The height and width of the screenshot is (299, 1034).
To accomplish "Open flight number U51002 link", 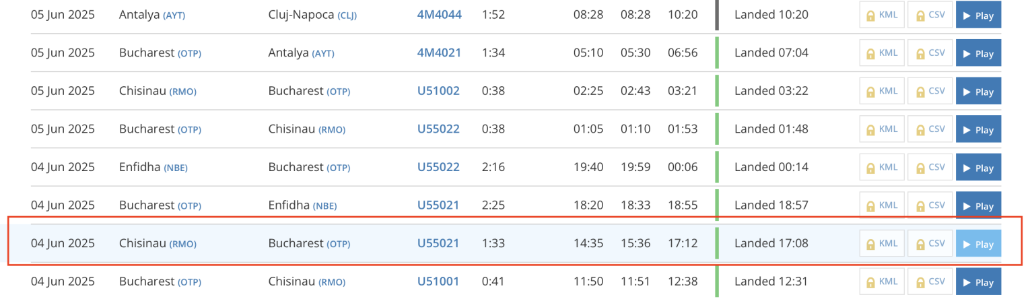I will click(438, 91).
